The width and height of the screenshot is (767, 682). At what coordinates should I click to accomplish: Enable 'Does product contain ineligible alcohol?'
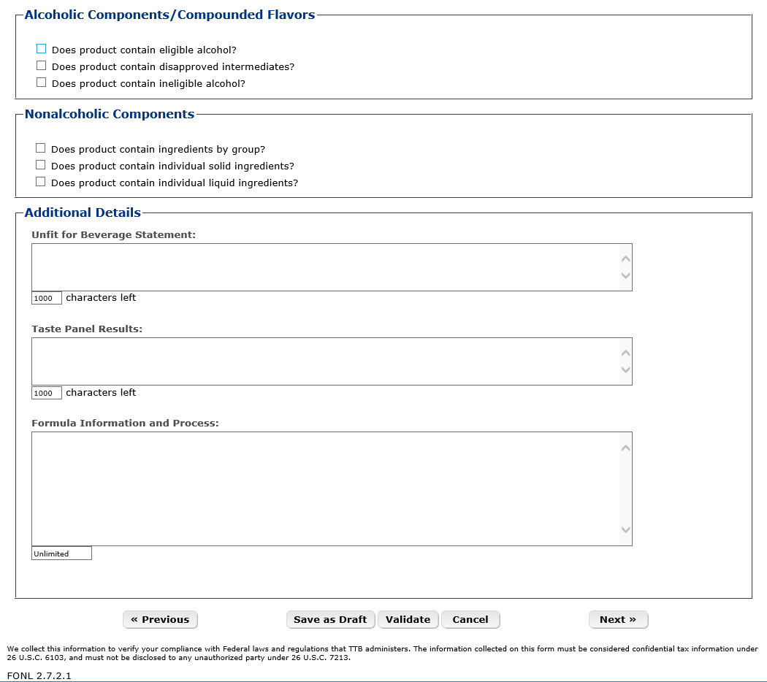42,83
